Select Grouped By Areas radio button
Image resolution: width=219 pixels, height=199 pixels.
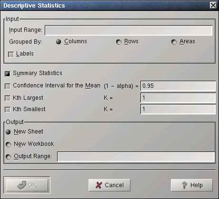(x=174, y=42)
